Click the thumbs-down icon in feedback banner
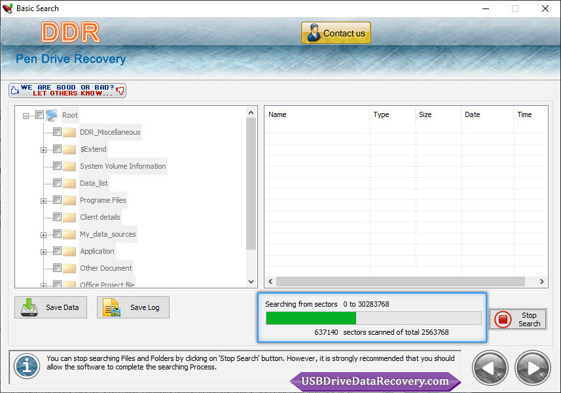Image resolution: width=561 pixels, height=393 pixels. pos(120,90)
